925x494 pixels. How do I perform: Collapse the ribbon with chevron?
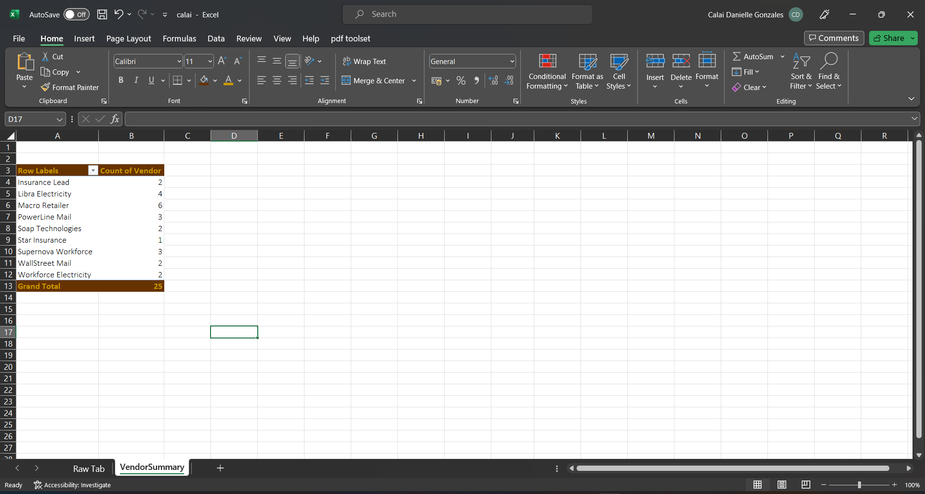point(911,99)
